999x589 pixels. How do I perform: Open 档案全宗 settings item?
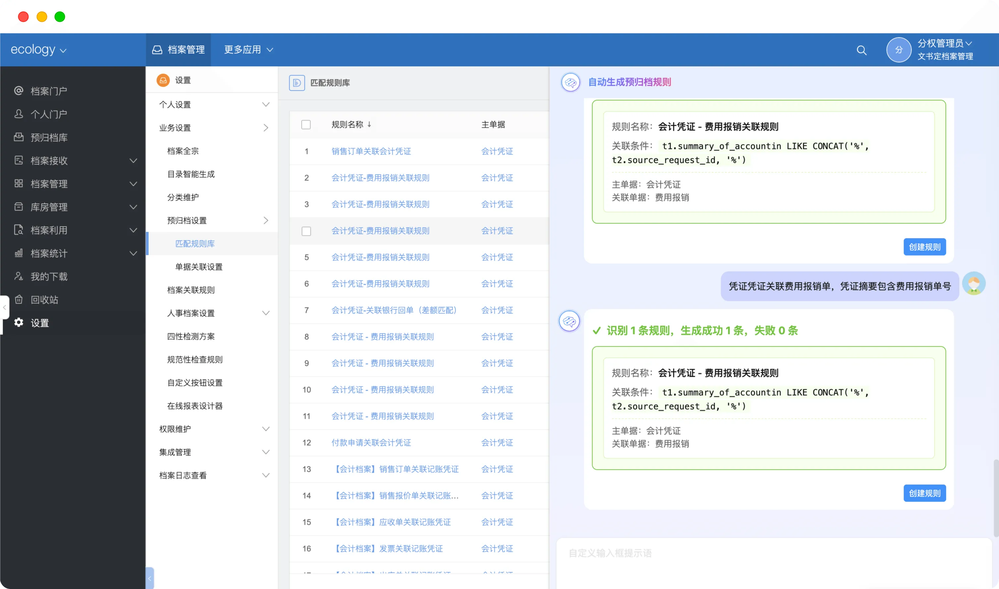pos(183,151)
